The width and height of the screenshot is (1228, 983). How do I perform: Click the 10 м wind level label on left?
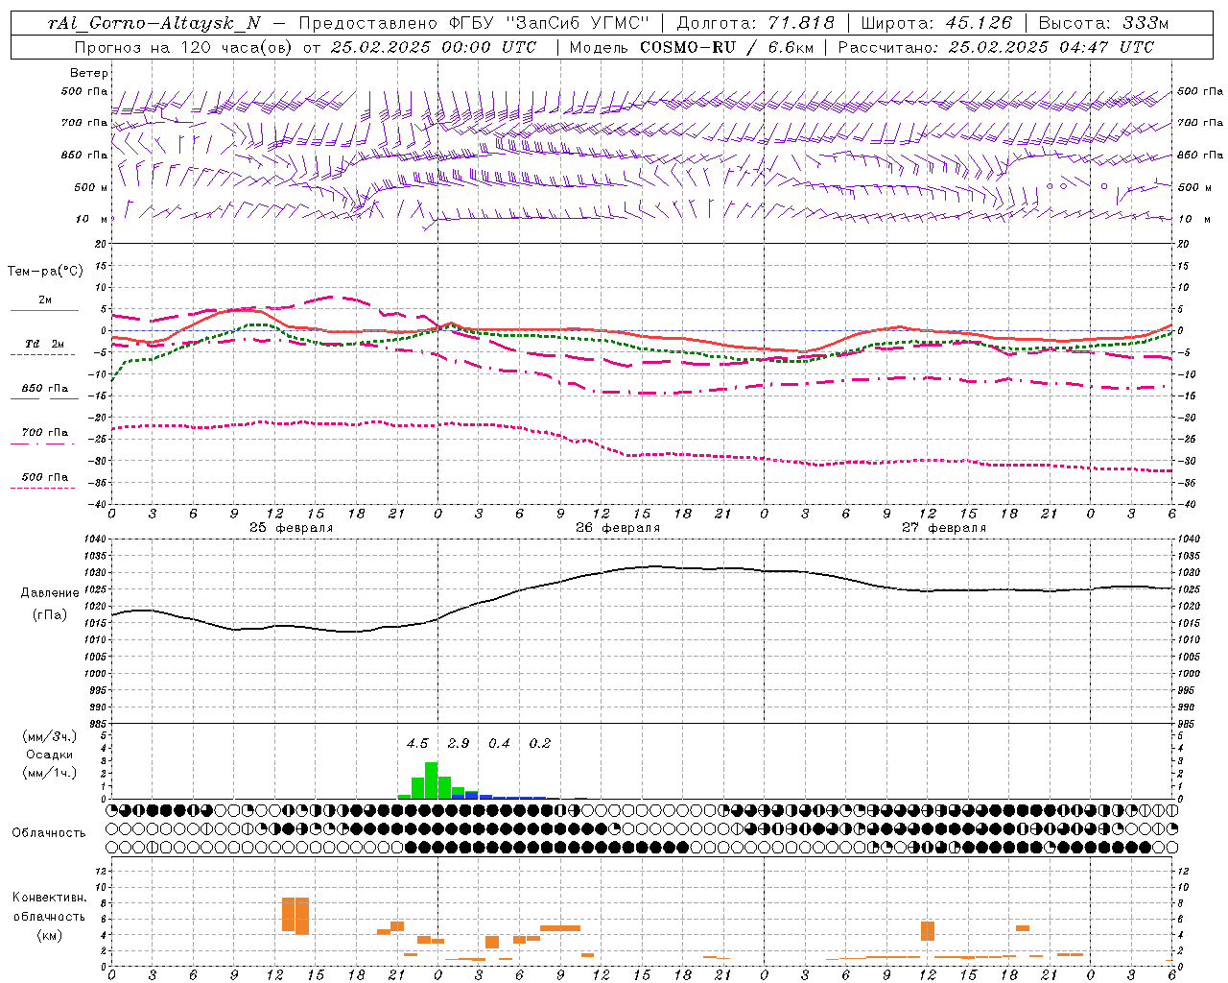click(x=92, y=219)
